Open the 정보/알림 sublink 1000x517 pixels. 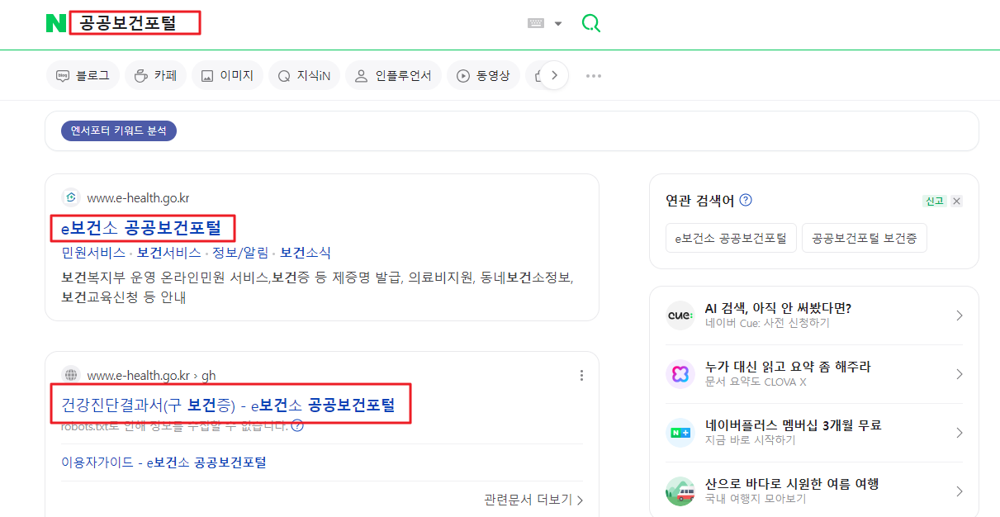241,253
